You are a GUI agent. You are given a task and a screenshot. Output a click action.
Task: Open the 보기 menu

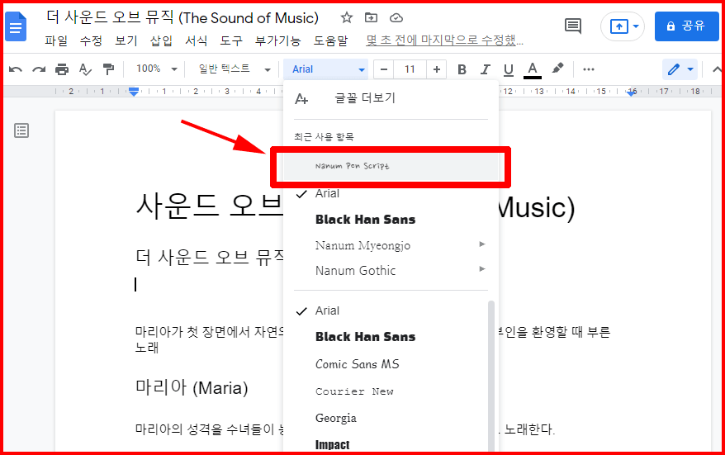point(126,40)
